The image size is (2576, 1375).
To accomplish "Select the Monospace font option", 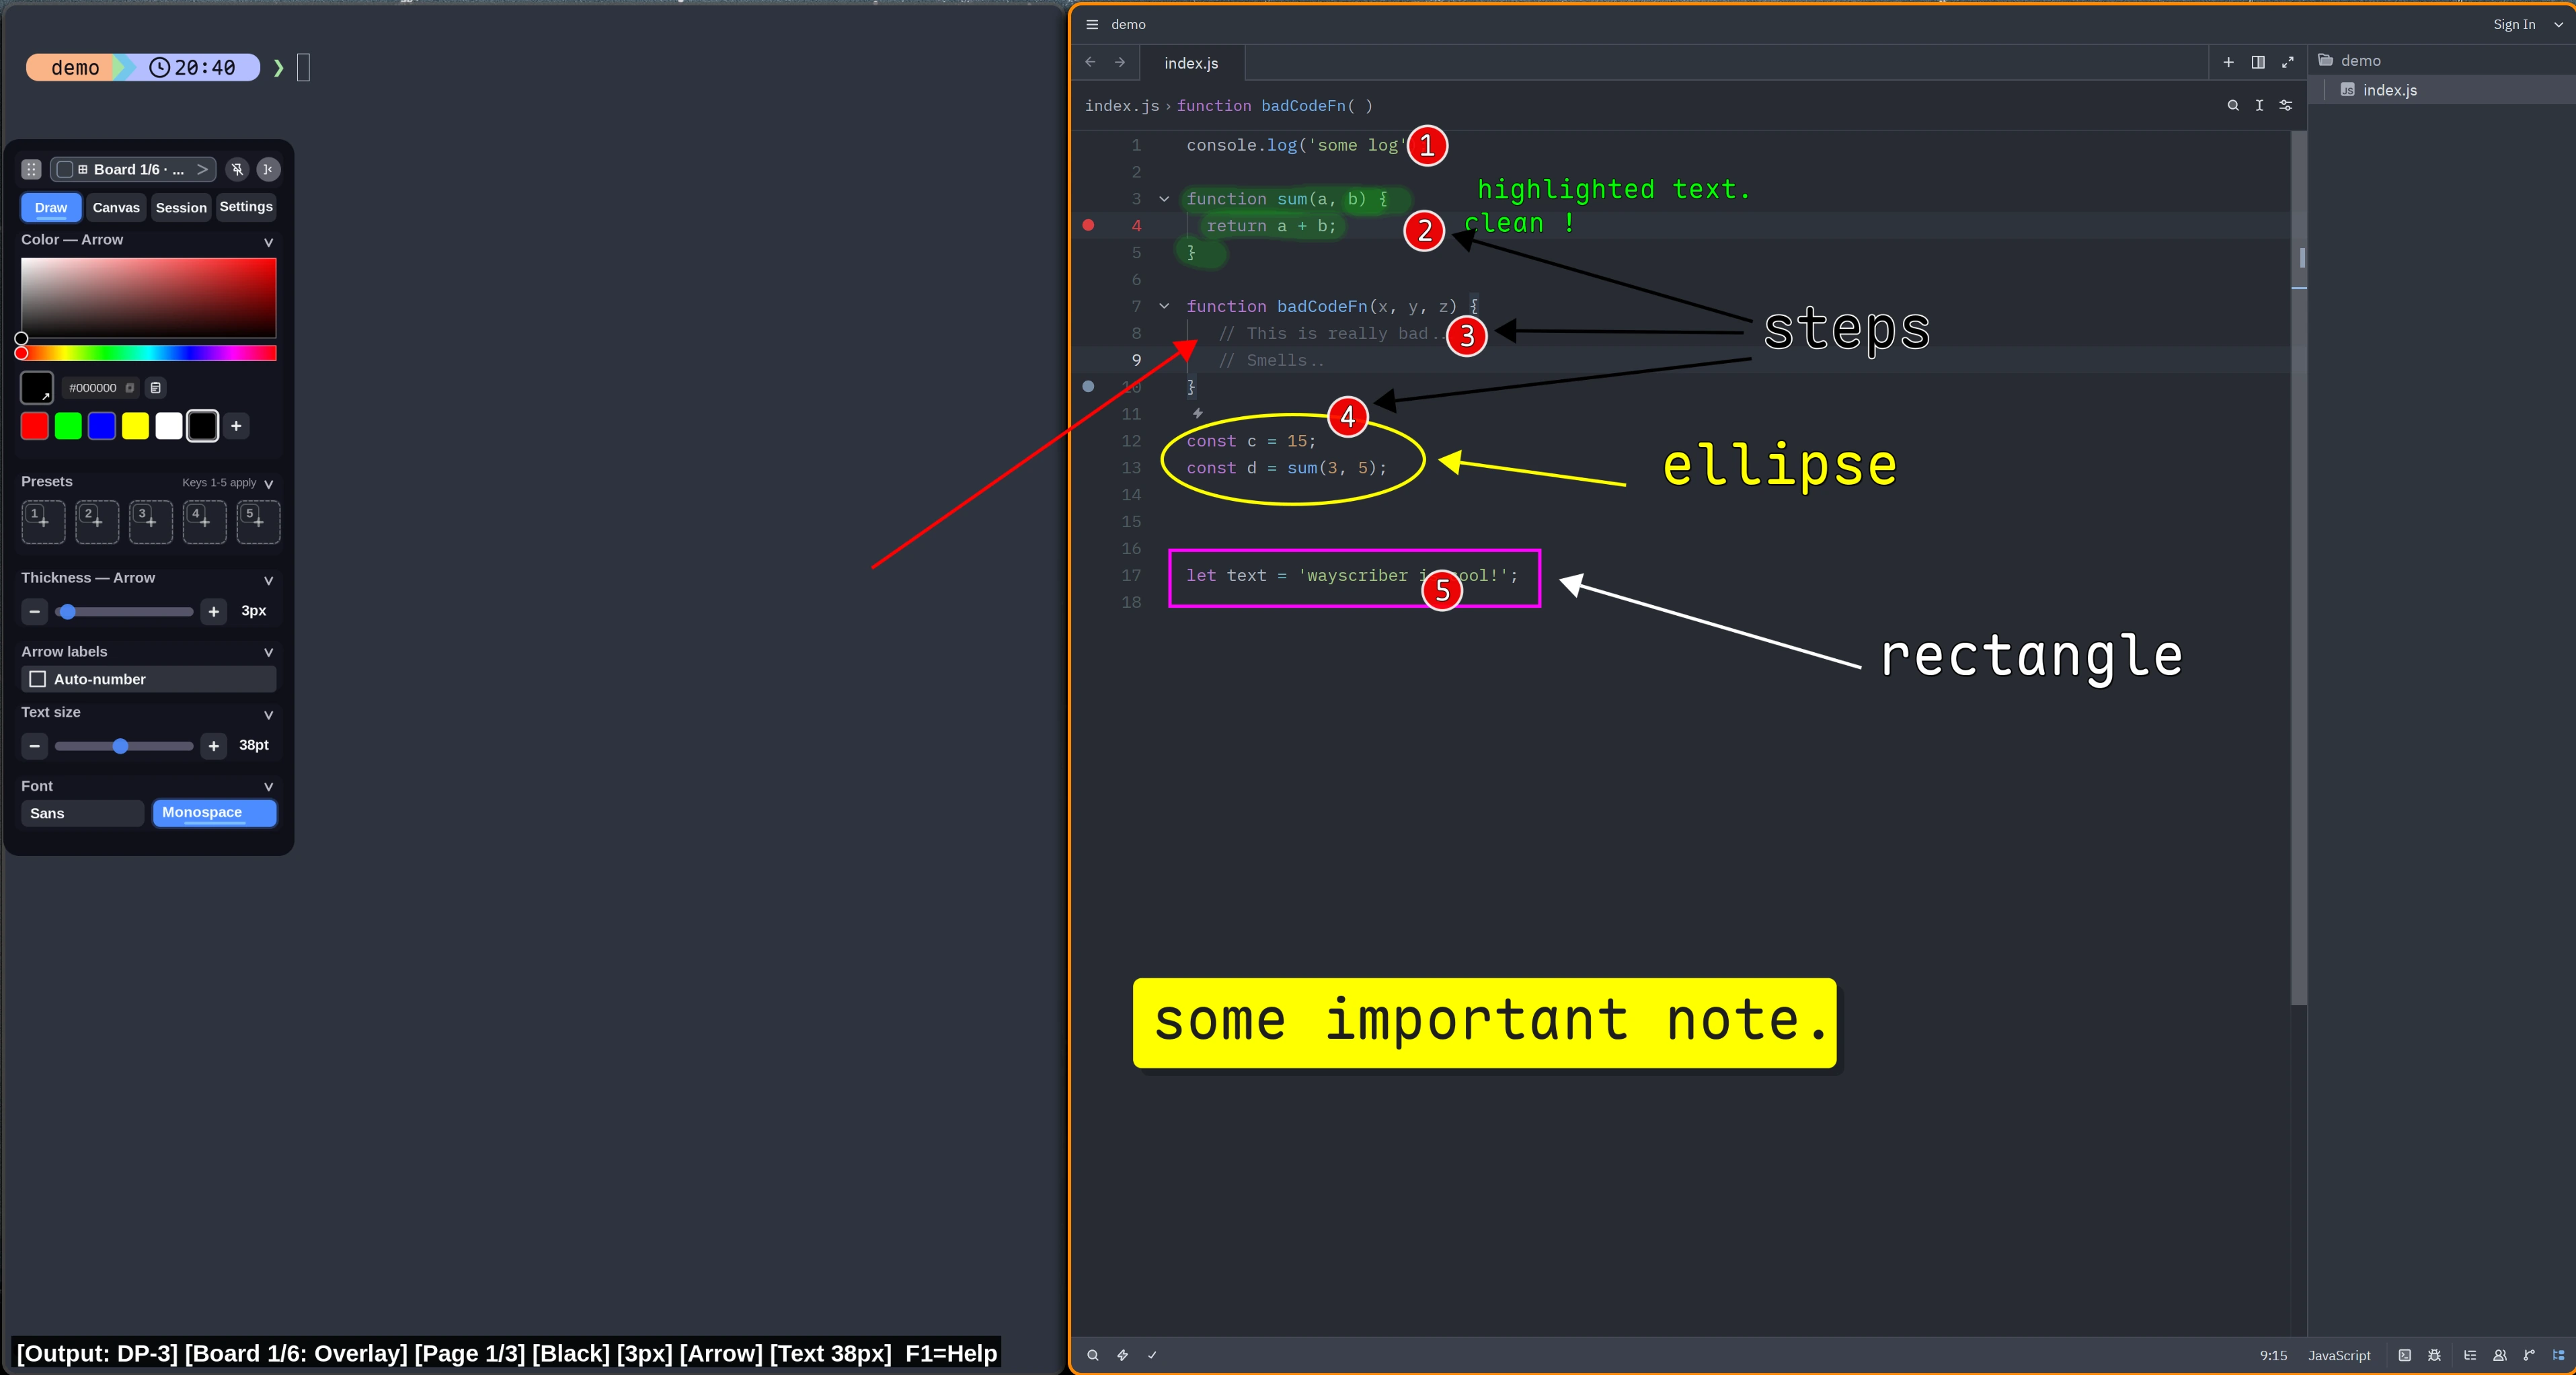I will pyautogui.click(x=214, y=813).
